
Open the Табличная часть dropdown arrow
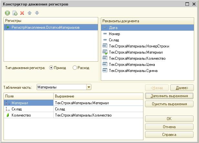click(x=89, y=87)
